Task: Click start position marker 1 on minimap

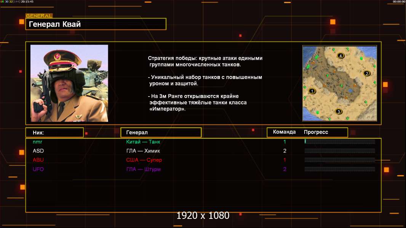Action: pos(312,91)
